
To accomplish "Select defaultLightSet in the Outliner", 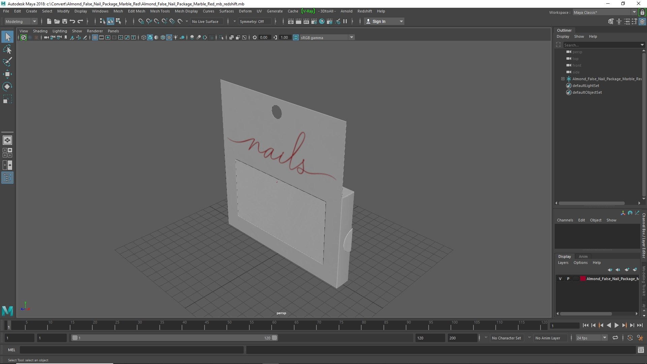I will coord(586,86).
